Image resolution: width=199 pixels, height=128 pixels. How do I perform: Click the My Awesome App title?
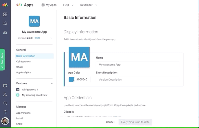34,32
